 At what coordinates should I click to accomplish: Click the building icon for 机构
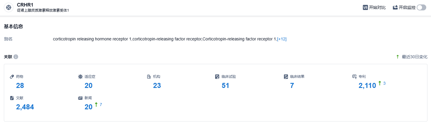click(149, 77)
